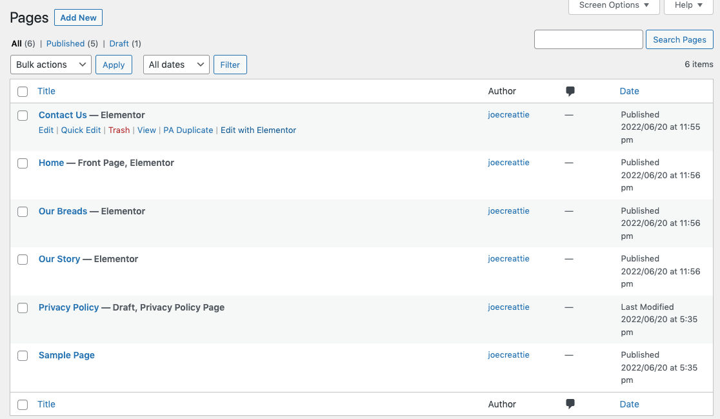The image size is (720, 419).
Task: Sort the list by Date
Action: (x=629, y=91)
